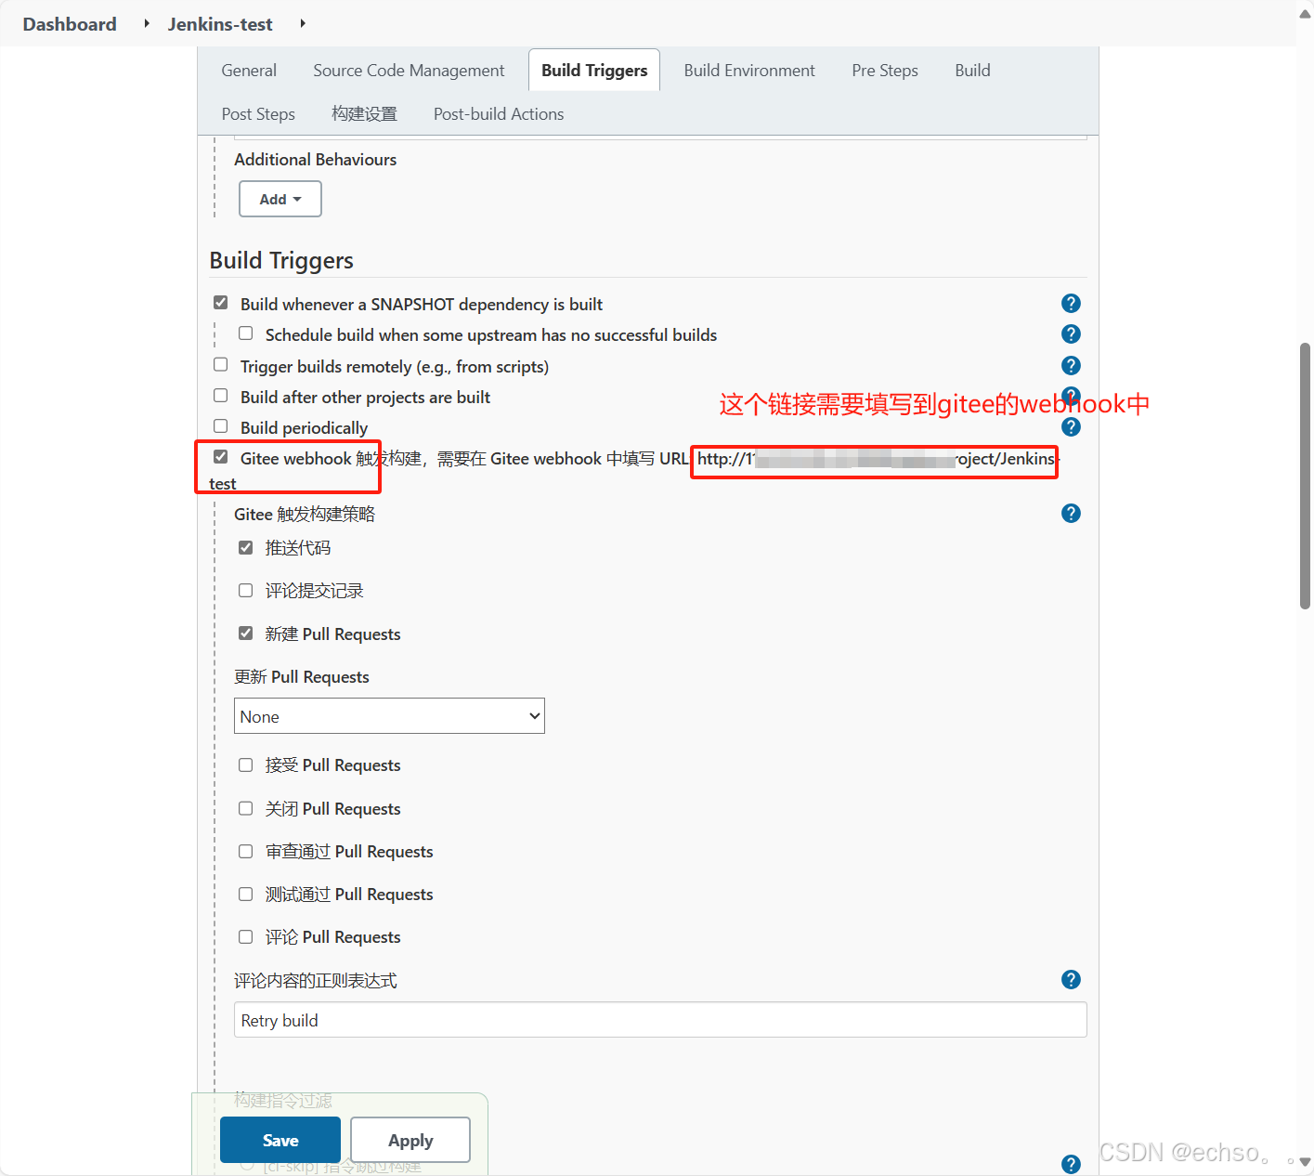Open help for Trigger builds remotely

[1071, 366]
